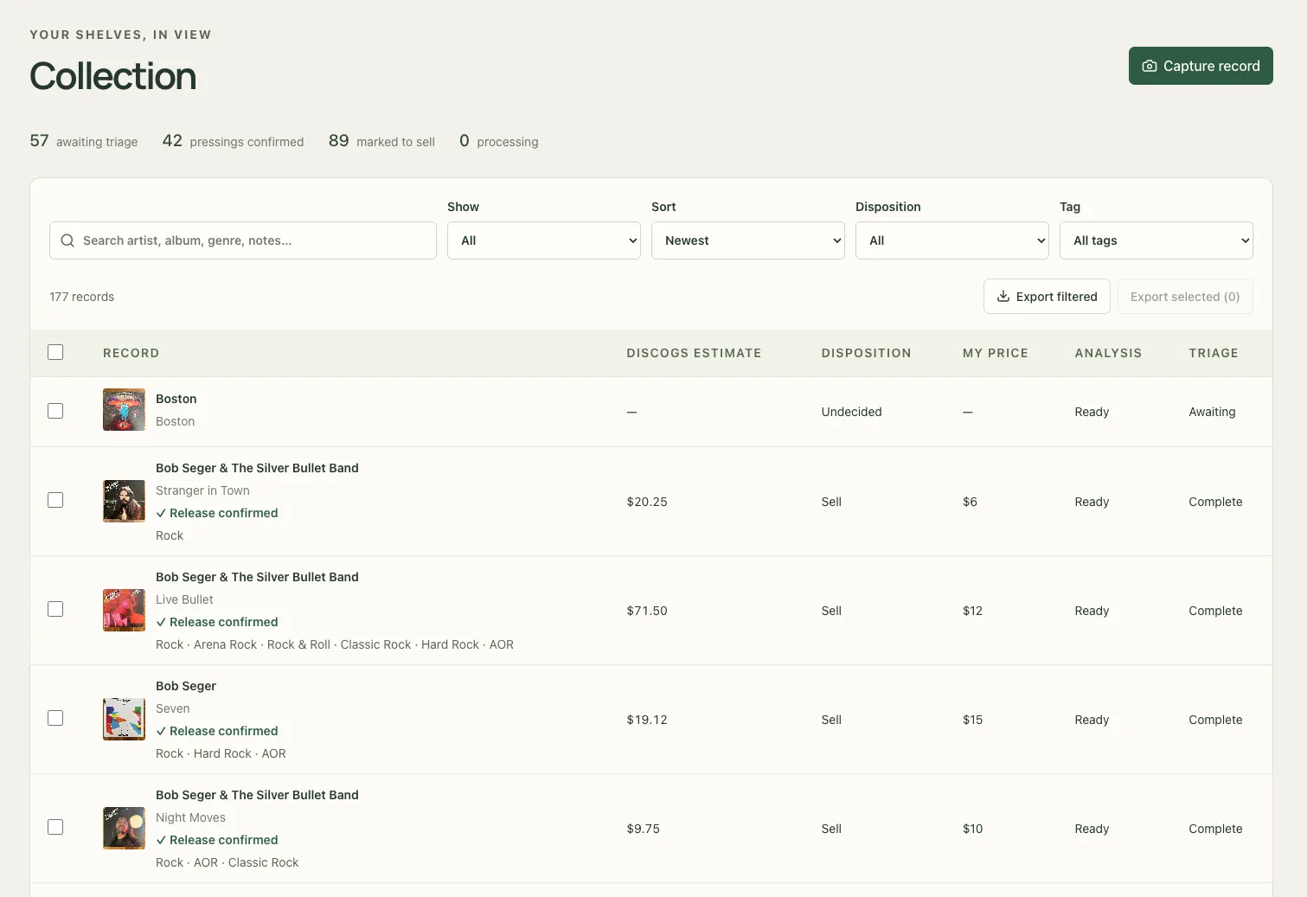Open the Show filter dropdown
Image resolution: width=1307 pixels, height=897 pixels.
point(544,240)
